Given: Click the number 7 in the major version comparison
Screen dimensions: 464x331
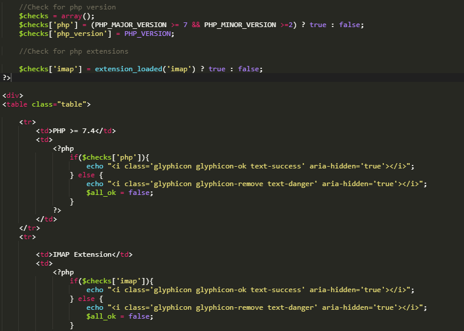Looking at the screenshot, I should point(185,25).
